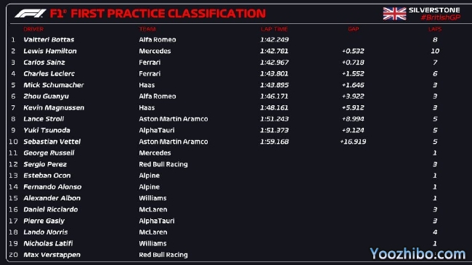472x265 pixels.
Task: Click First Practice Classification heading
Action: click(168, 14)
